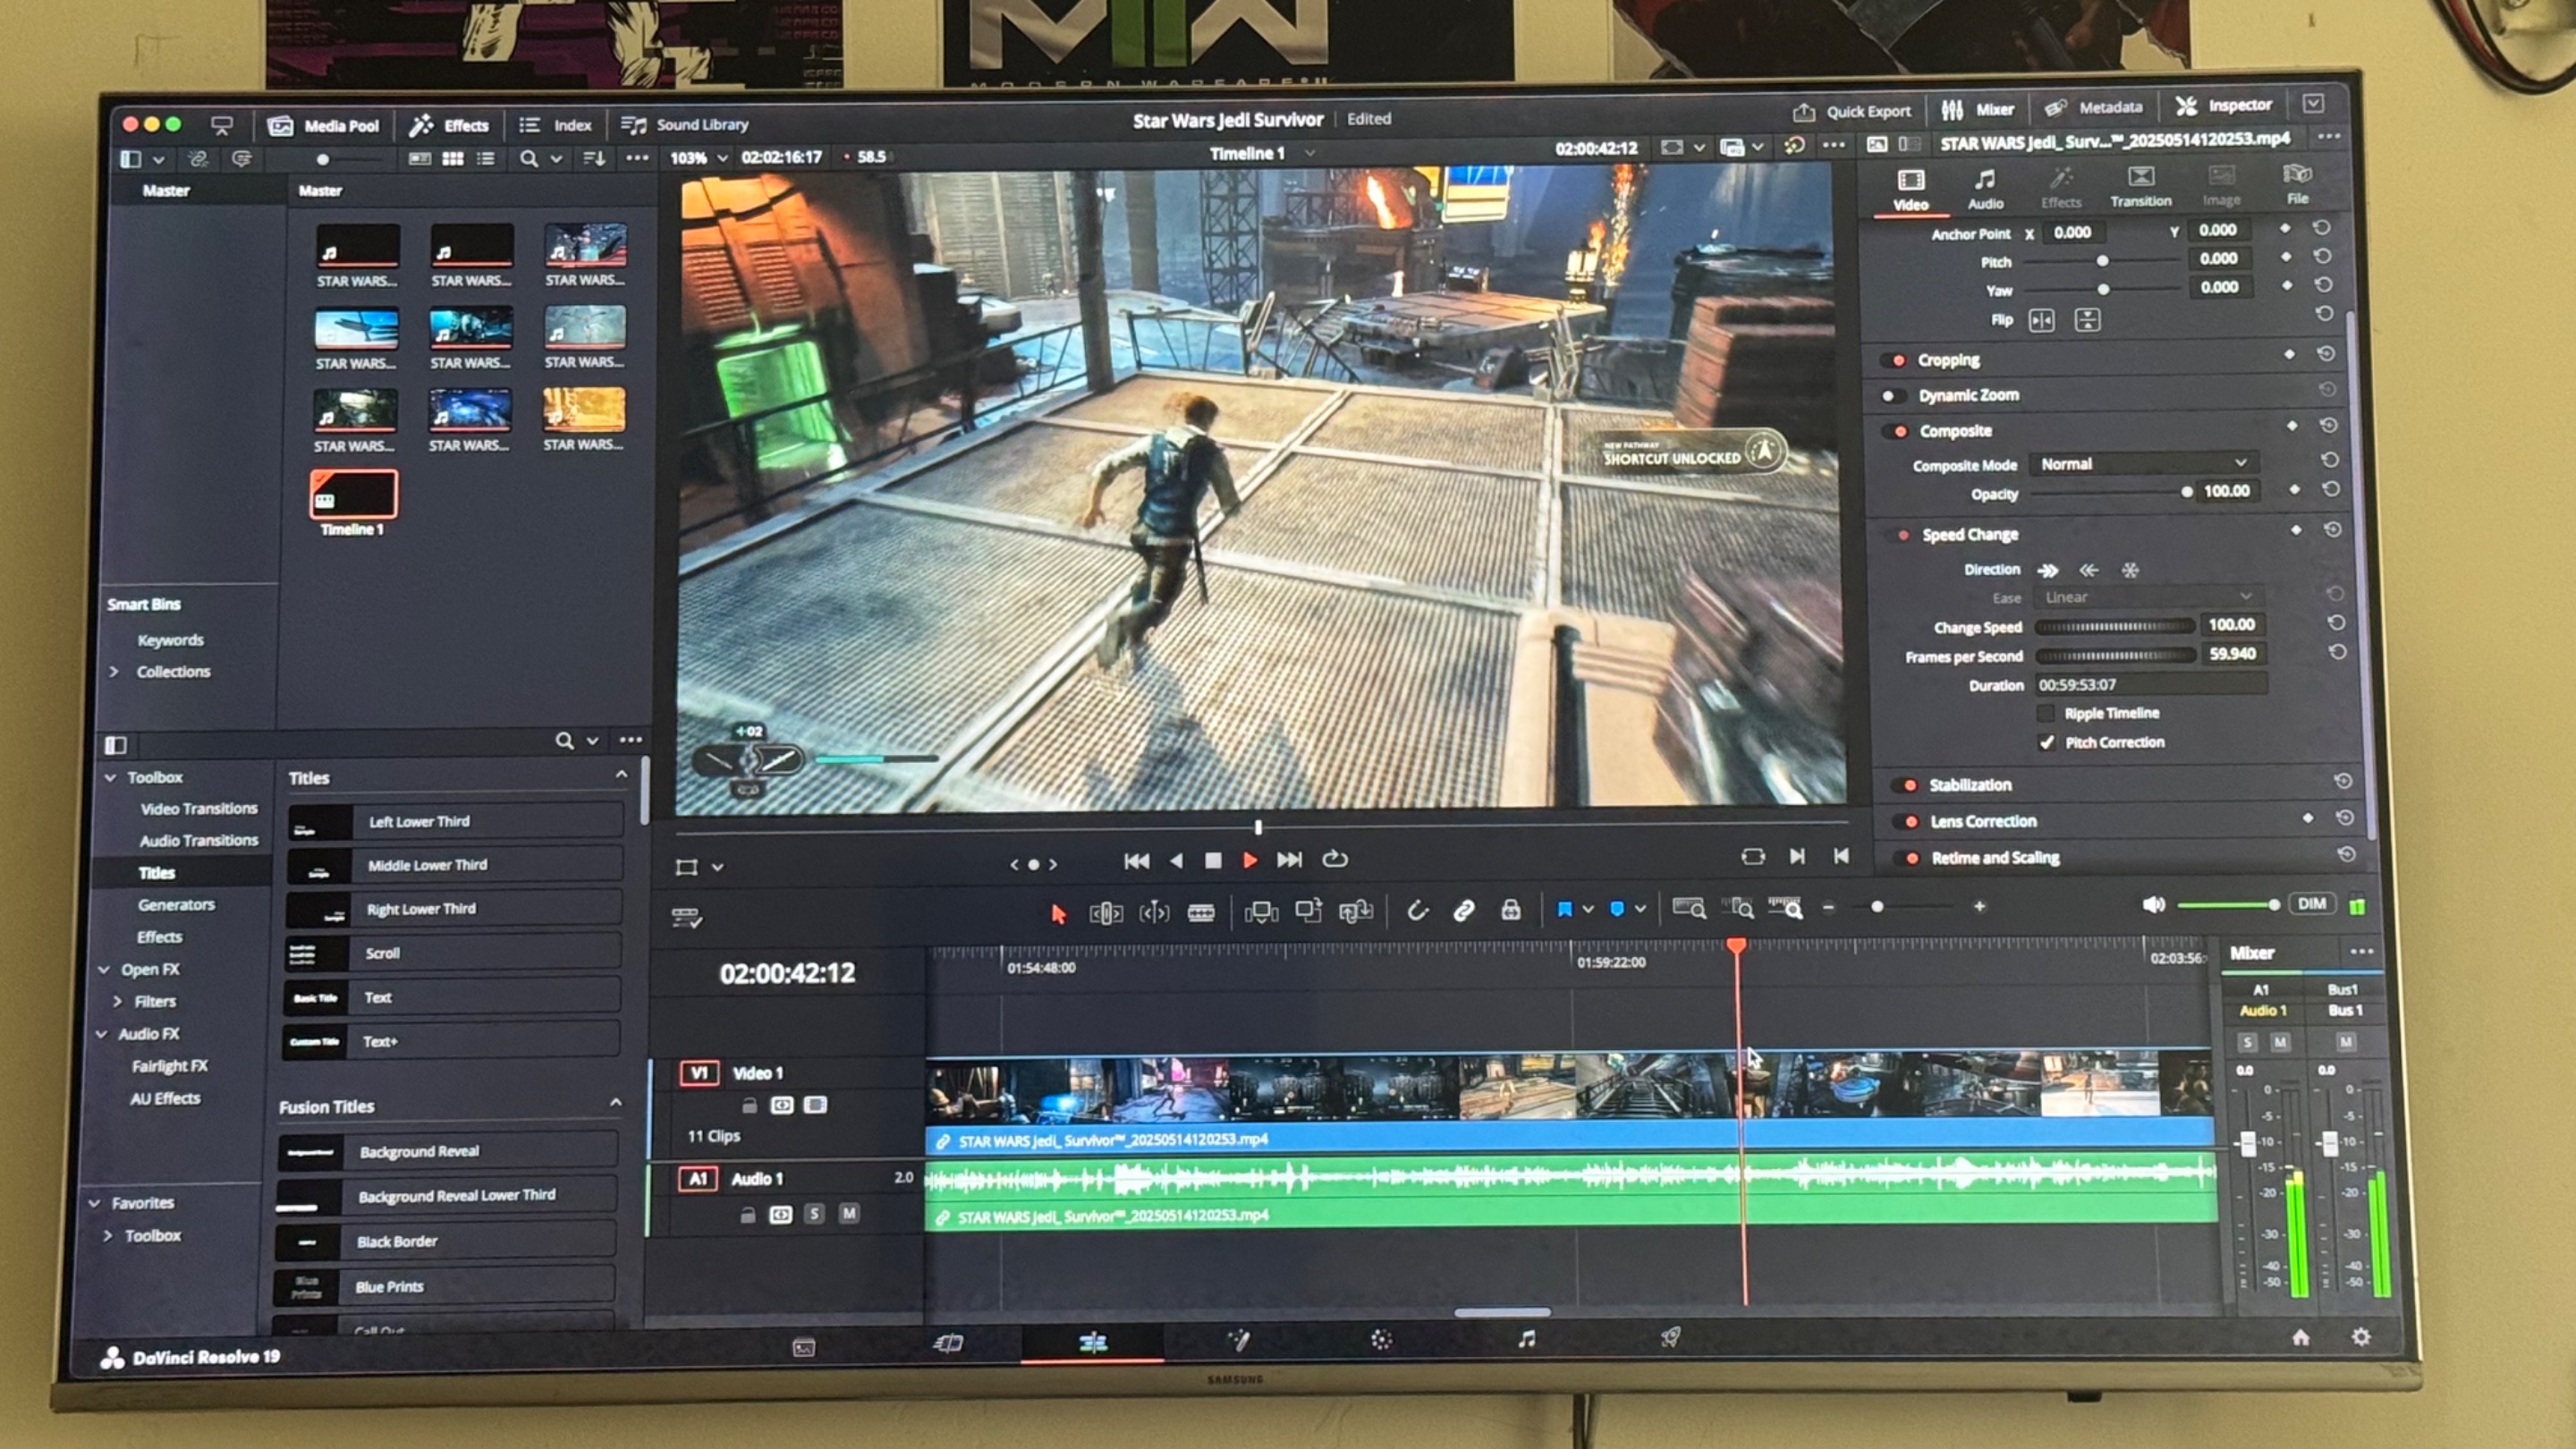Mute the Audio 1 track with M button
The image size is (2576, 1449).
[x=849, y=1214]
